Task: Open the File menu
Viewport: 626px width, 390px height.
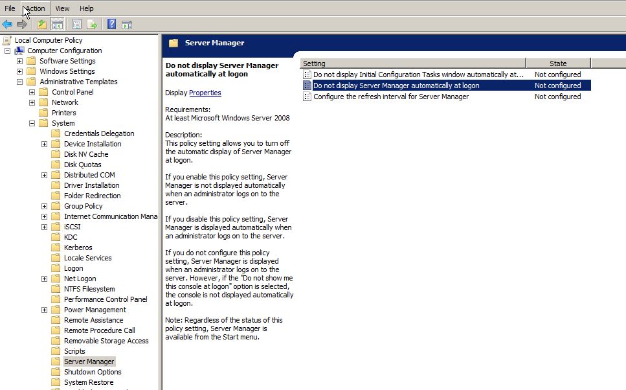Action: point(10,8)
